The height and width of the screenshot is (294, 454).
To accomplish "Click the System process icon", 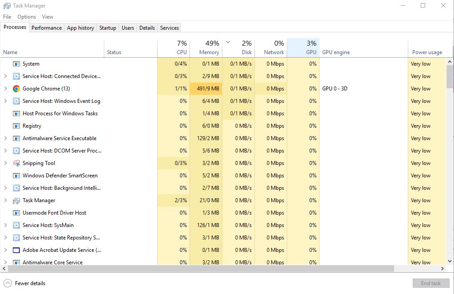I will pyautogui.click(x=16, y=64).
